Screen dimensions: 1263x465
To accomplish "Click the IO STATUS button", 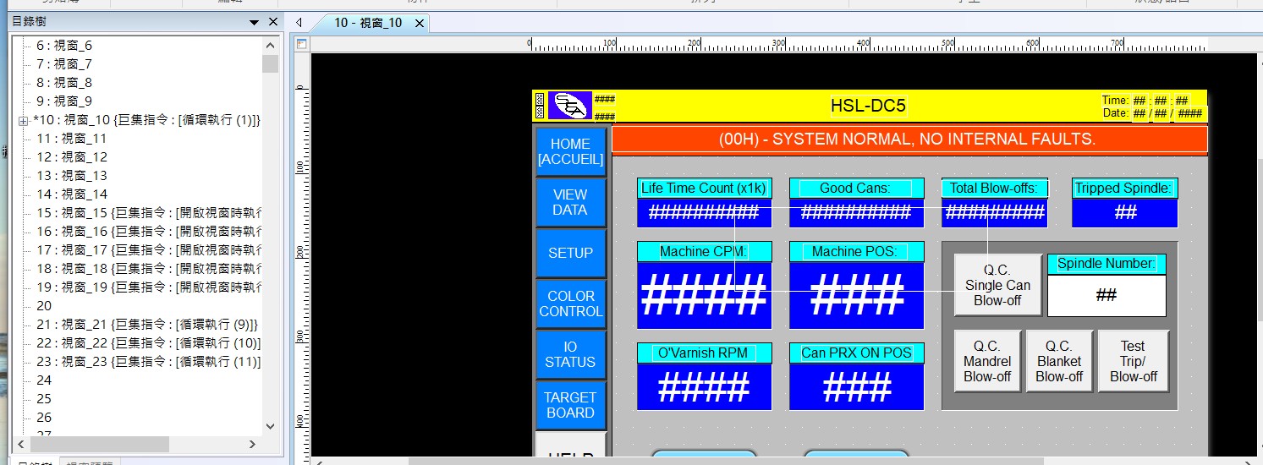I will click(570, 354).
